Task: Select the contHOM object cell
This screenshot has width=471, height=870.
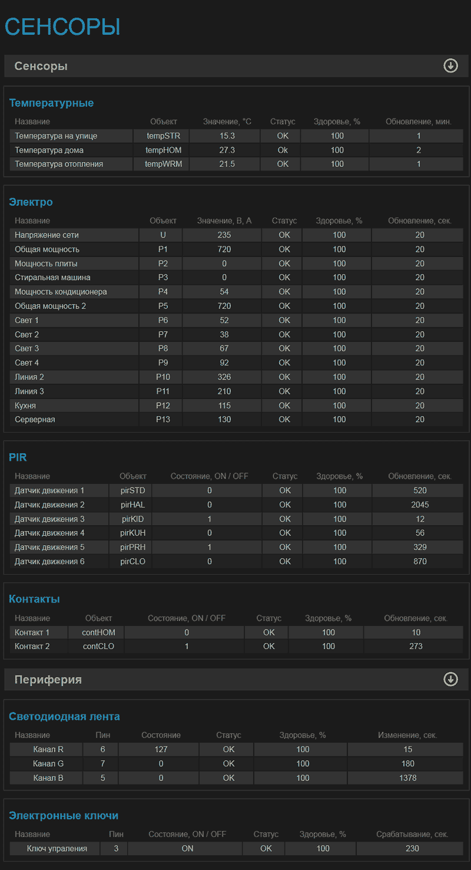Action: pos(98,632)
